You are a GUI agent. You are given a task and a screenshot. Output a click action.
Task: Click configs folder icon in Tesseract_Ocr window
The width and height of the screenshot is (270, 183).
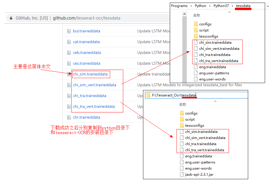click(182, 113)
